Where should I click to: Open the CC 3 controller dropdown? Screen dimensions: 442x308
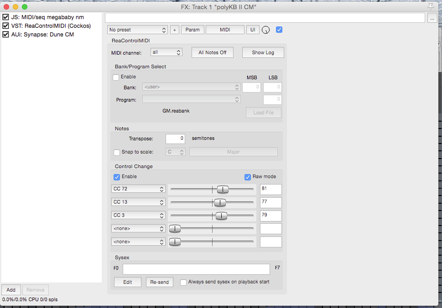coord(138,216)
